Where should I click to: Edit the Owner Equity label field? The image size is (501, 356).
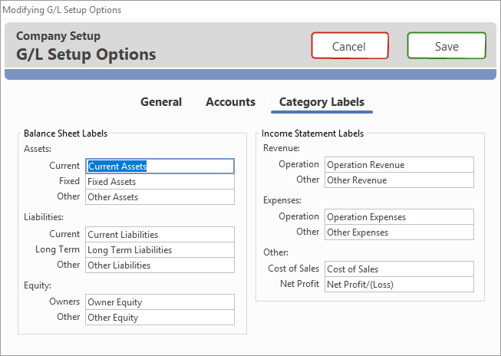pyautogui.click(x=160, y=302)
